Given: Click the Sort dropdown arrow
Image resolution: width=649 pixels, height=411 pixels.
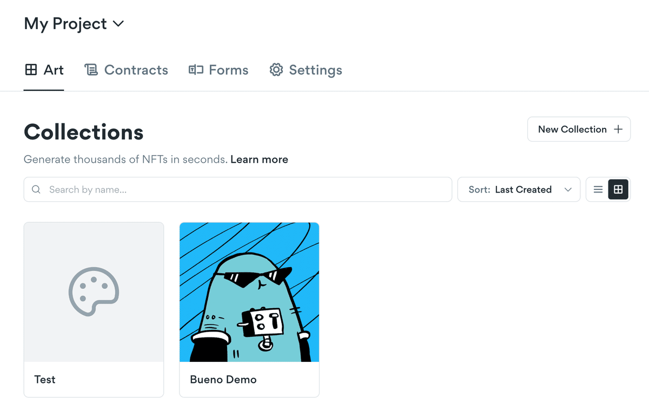Looking at the screenshot, I should pyautogui.click(x=568, y=190).
